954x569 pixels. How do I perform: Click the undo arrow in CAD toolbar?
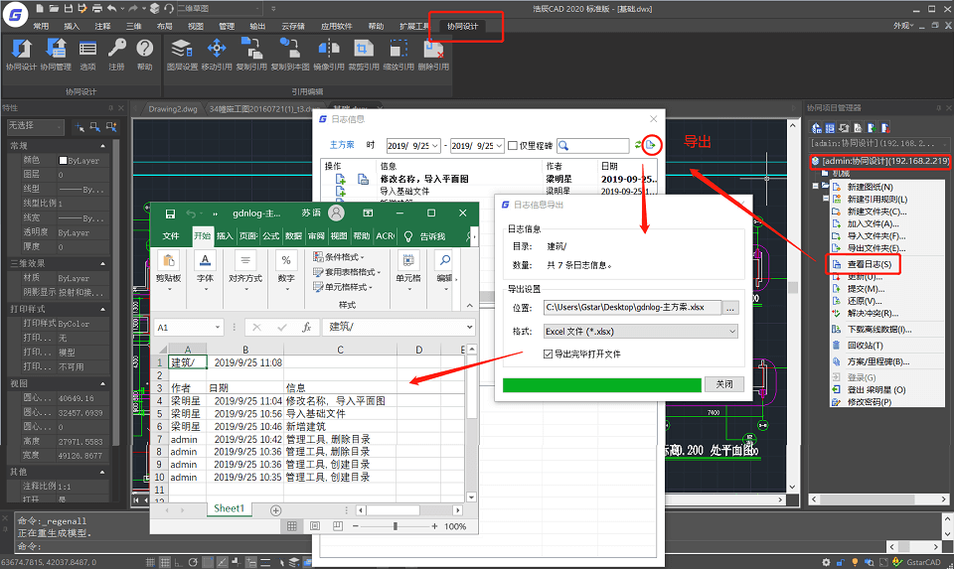112,9
